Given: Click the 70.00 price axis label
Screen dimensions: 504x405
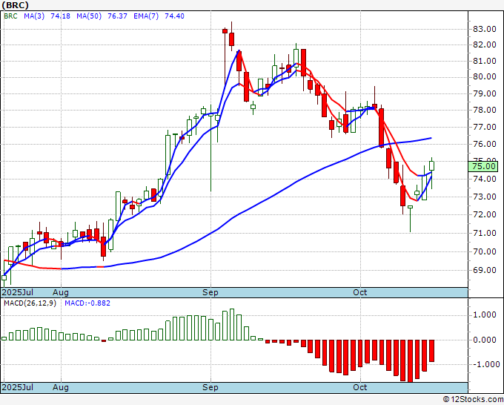Looking at the screenshot, I should 485,251.
